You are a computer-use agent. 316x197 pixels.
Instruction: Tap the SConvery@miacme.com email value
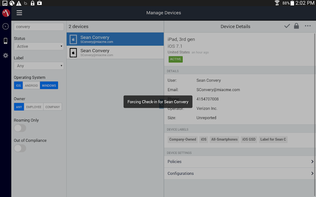click(x=218, y=90)
